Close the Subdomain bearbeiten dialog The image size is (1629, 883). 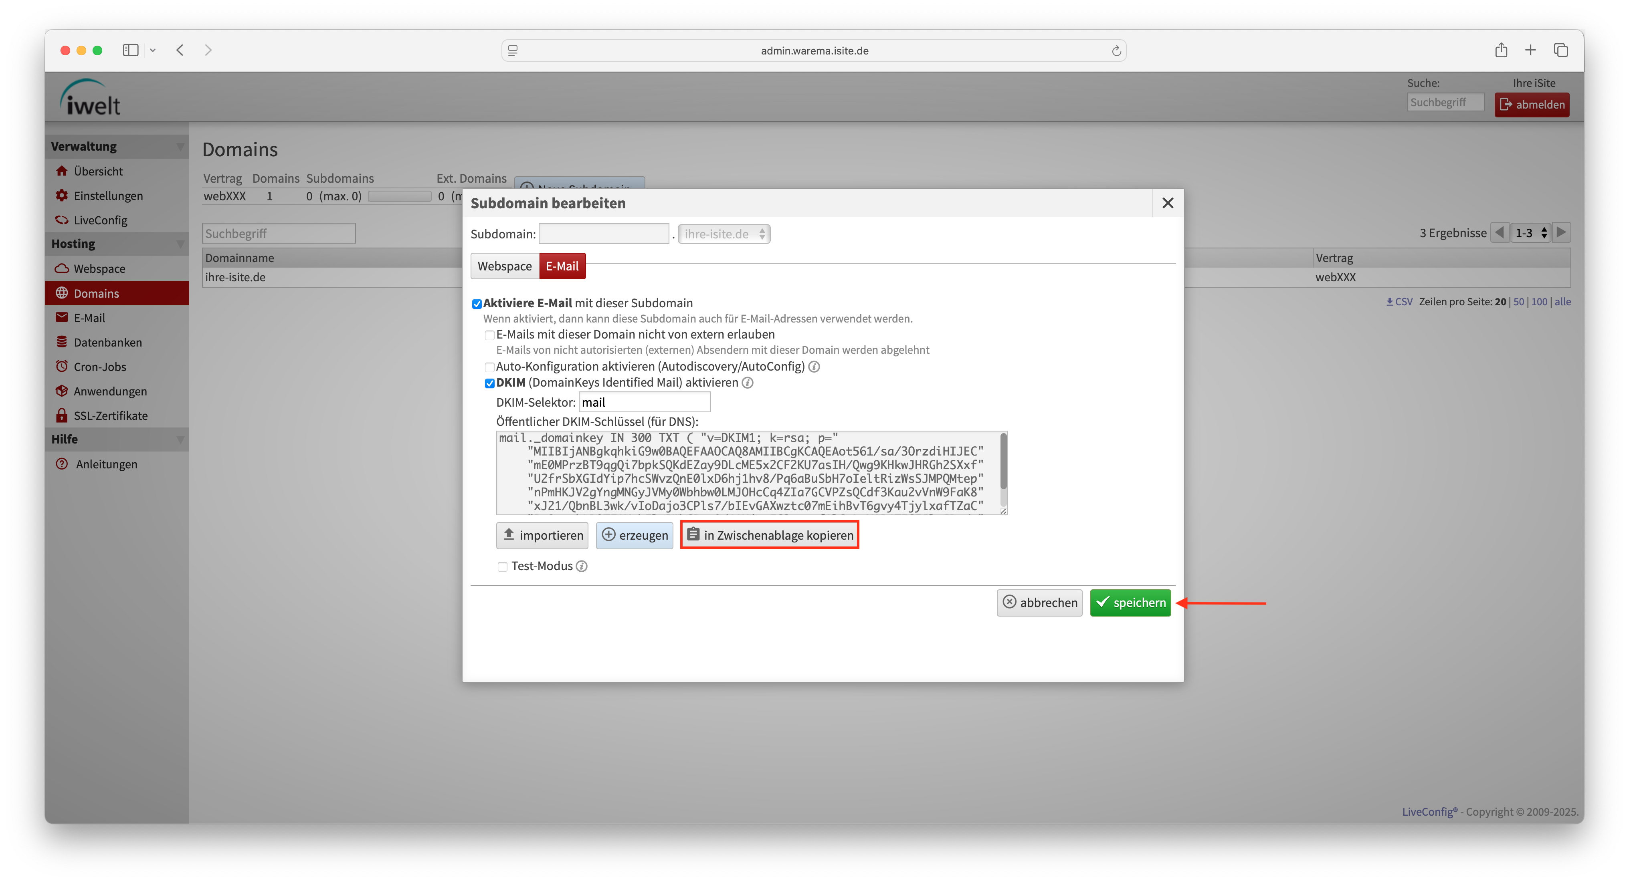1167,203
